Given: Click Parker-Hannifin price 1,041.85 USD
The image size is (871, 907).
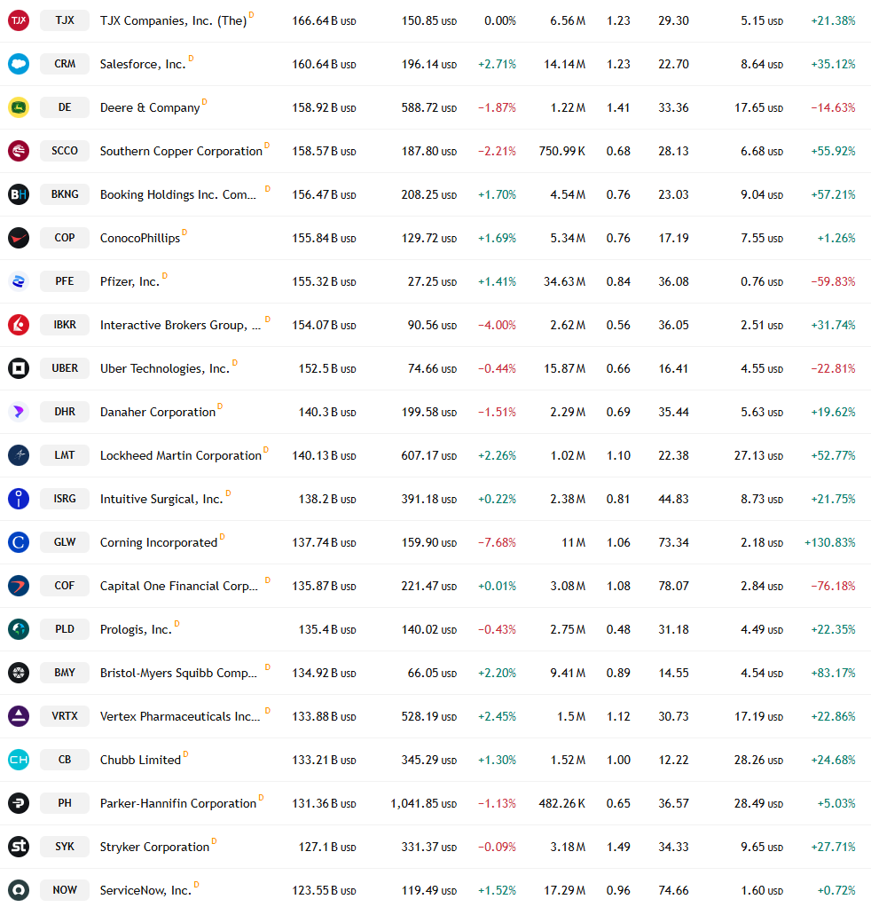Looking at the screenshot, I should point(424,803).
